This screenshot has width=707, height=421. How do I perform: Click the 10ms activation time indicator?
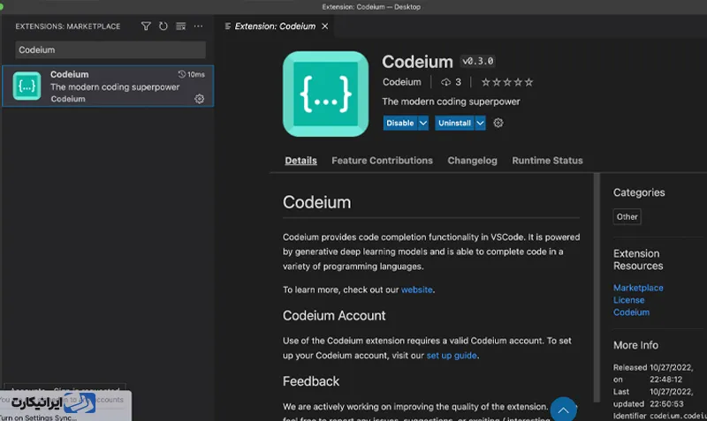(x=192, y=74)
